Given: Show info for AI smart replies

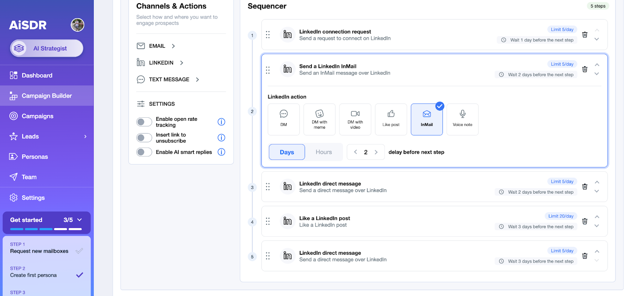Looking at the screenshot, I should (x=221, y=152).
